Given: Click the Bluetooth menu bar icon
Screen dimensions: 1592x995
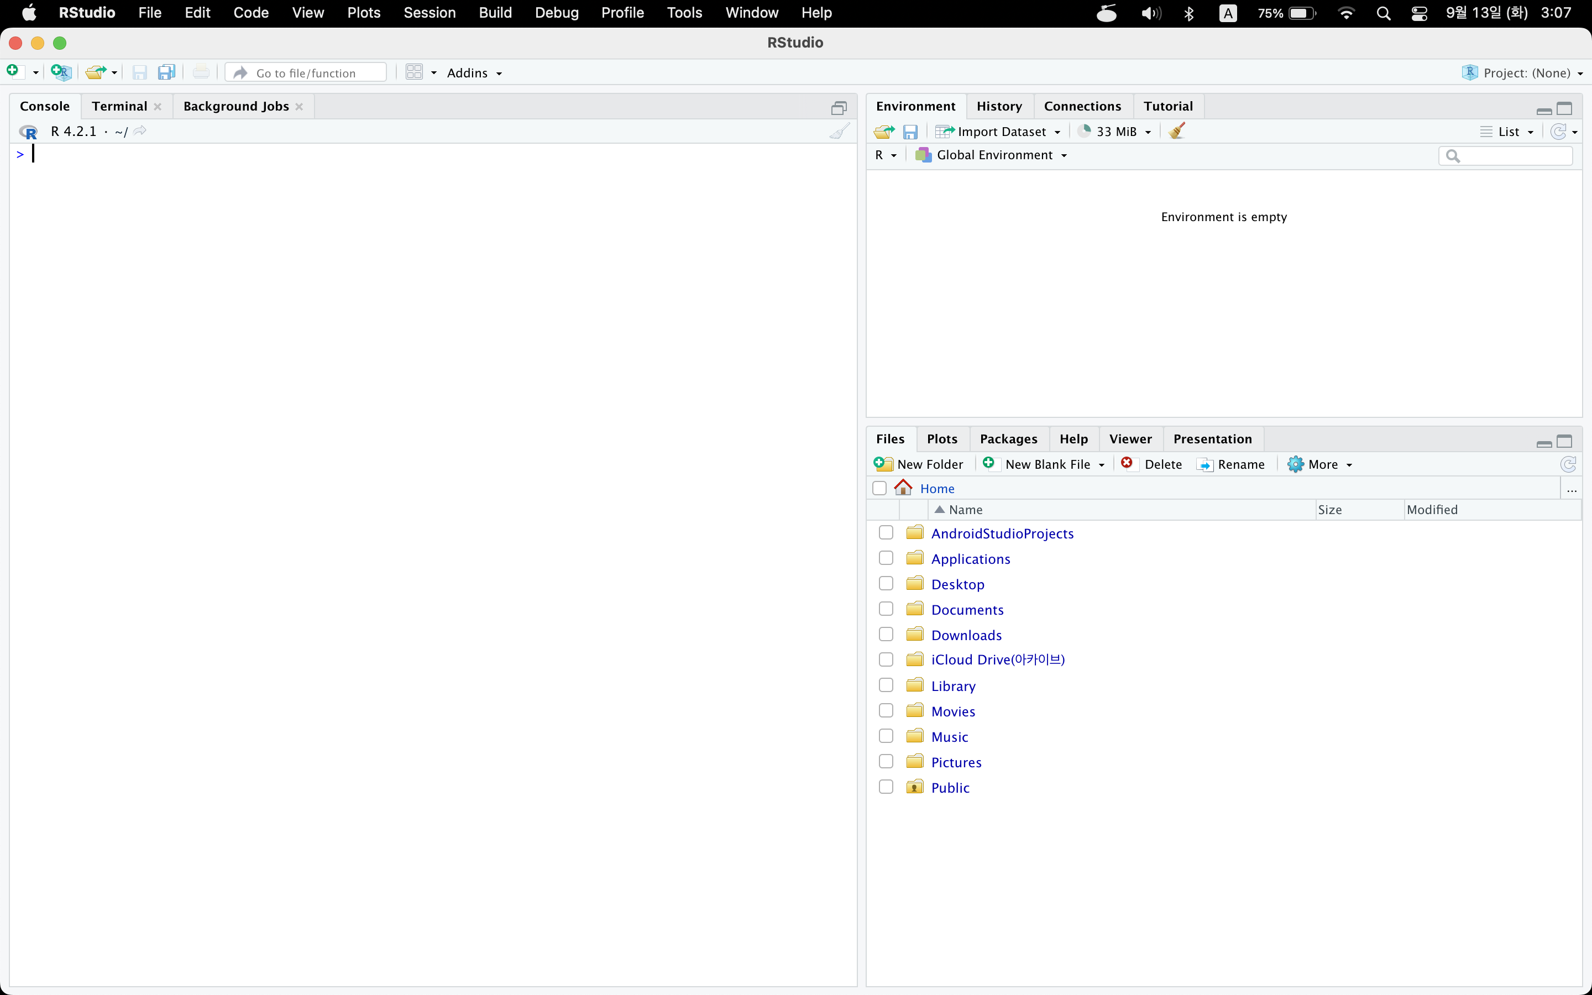Looking at the screenshot, I should (x=1188, y=13).
